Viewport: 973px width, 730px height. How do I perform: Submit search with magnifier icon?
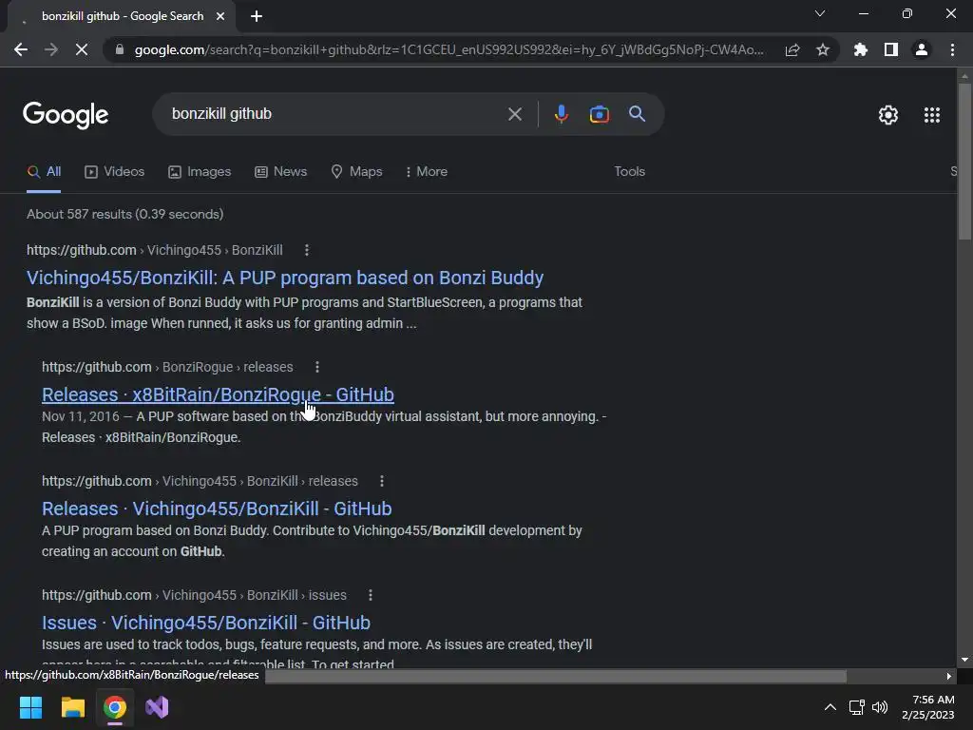pos(638,114)
